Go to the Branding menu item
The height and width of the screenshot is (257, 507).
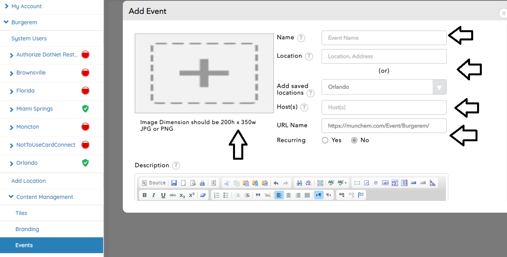point(27,229)
